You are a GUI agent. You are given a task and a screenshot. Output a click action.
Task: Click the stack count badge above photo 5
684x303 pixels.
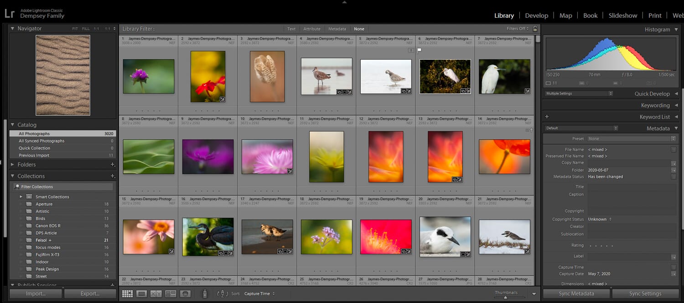pyautogui.click(x=411, y=50)
